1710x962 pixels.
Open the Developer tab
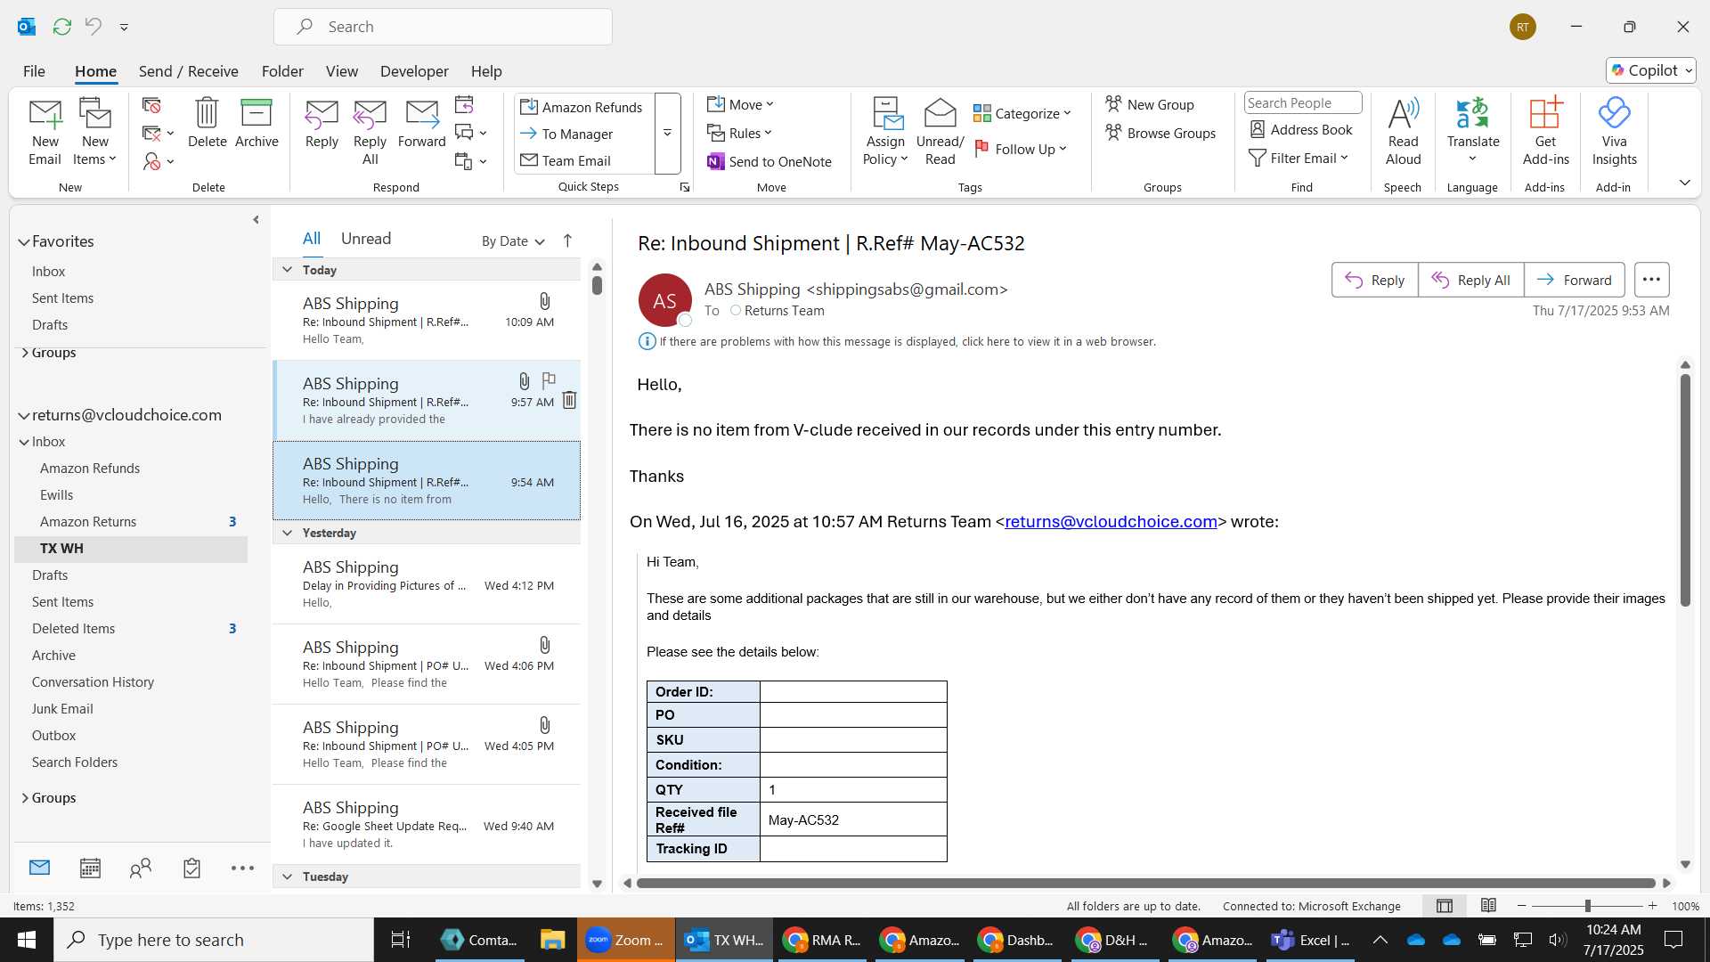point(414,70)
